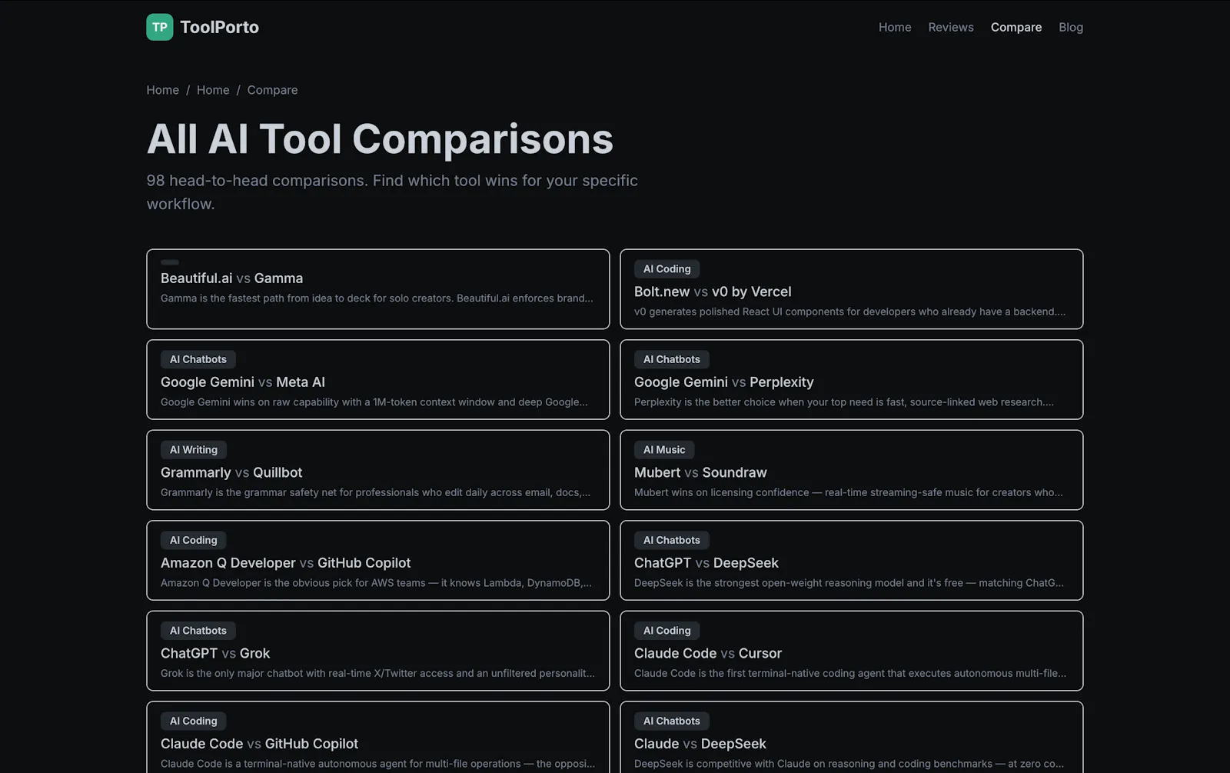Open ChatGPT vs Grok comparison
Image resolution: width=1230 pixels, height=773 pixels.
pos(378,651)
